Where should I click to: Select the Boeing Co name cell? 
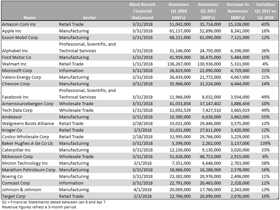(12, 177)
